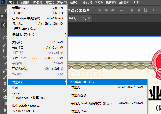The image size is (161, 114).
Task: Open the 图层(L) menu
Action: 49,2
